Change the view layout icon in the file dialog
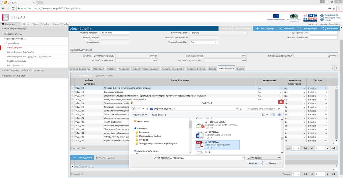 tap(263, 115)
